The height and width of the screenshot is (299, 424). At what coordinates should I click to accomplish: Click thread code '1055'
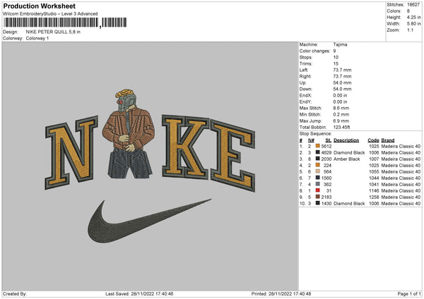click(374, 171)
